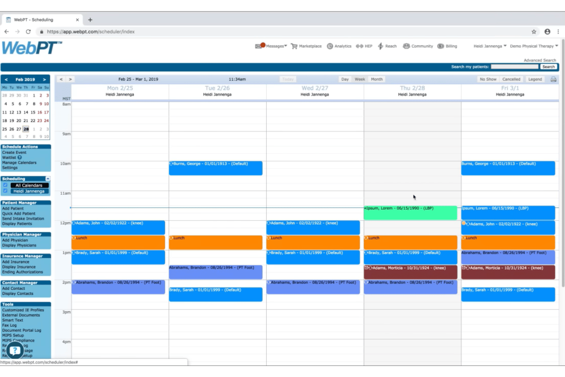Show next month in the mini calendar
This screenshot has height=377, width=565.
(45, 79)
